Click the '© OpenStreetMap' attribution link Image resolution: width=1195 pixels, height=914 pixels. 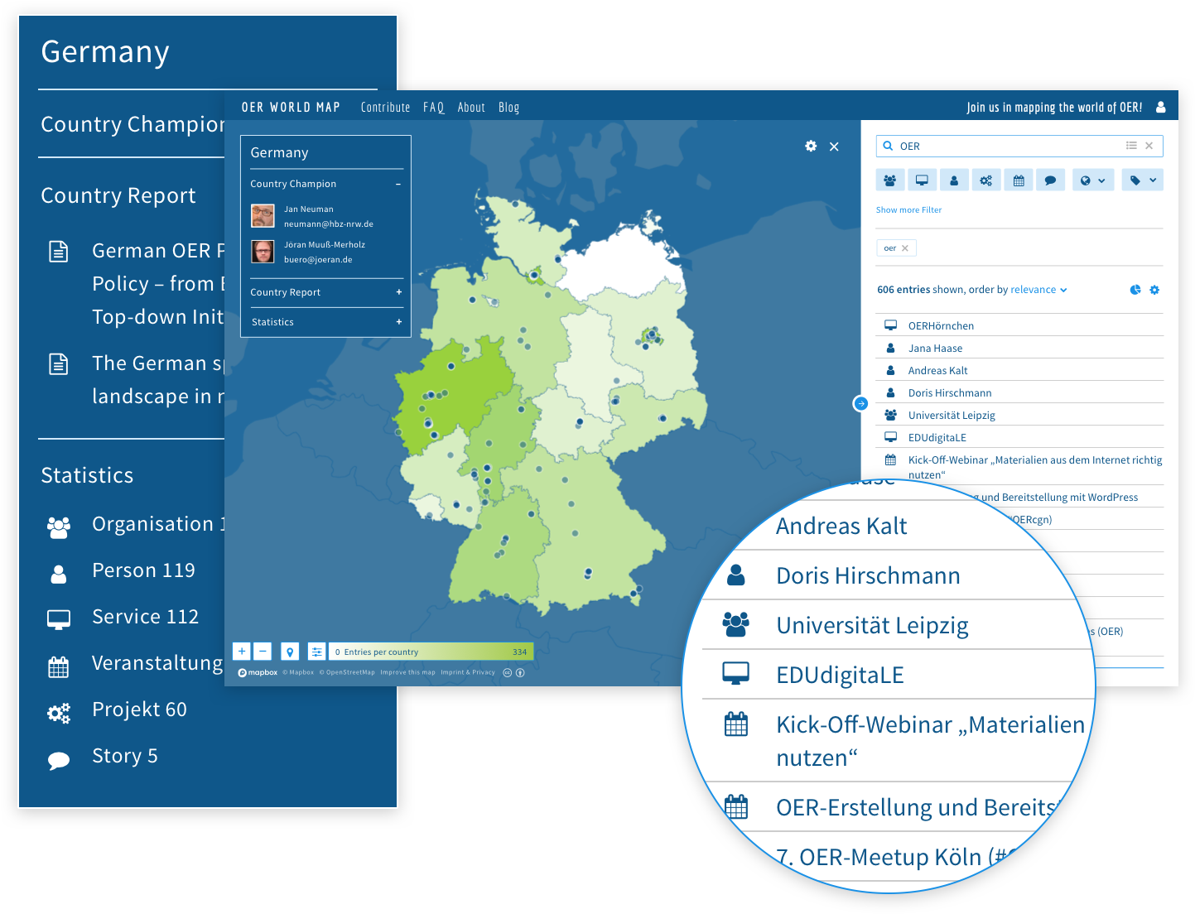[x=347, y=672]
